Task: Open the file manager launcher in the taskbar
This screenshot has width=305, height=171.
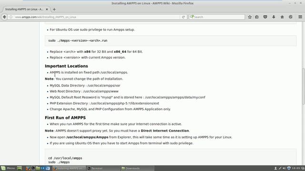Action: click(x=38, y=168)
